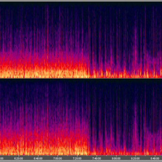Viewport: 162px width, 162px height.
Task: Click the 8:40:00 mark on the time ruler
Action: tap(155, 158)
